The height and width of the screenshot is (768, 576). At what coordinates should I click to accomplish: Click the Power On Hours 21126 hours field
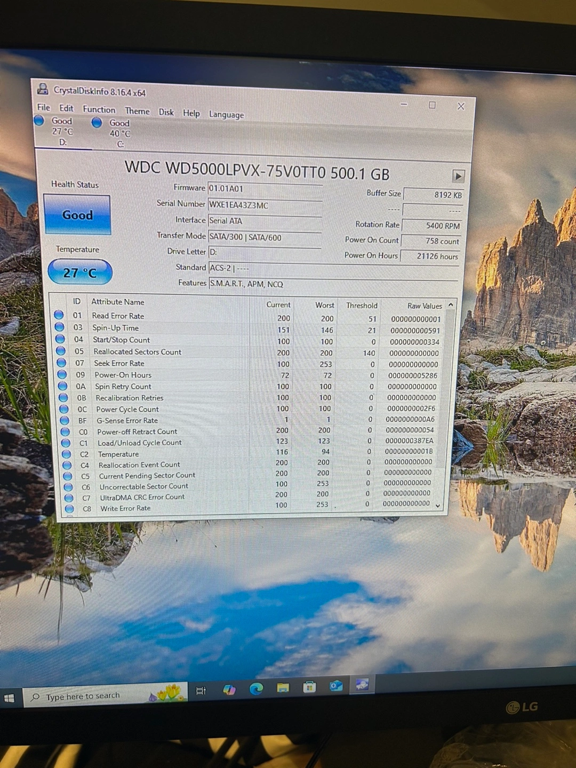(430, 256)
